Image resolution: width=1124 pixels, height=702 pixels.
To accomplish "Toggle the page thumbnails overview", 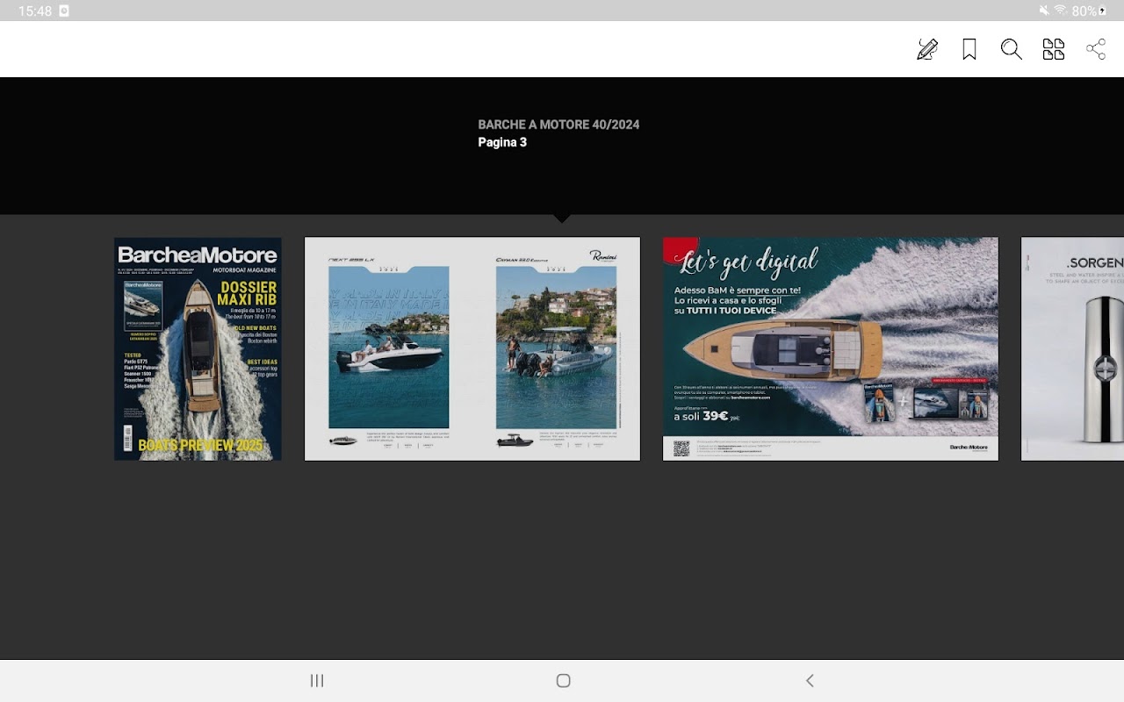I will click(1054, 49).
